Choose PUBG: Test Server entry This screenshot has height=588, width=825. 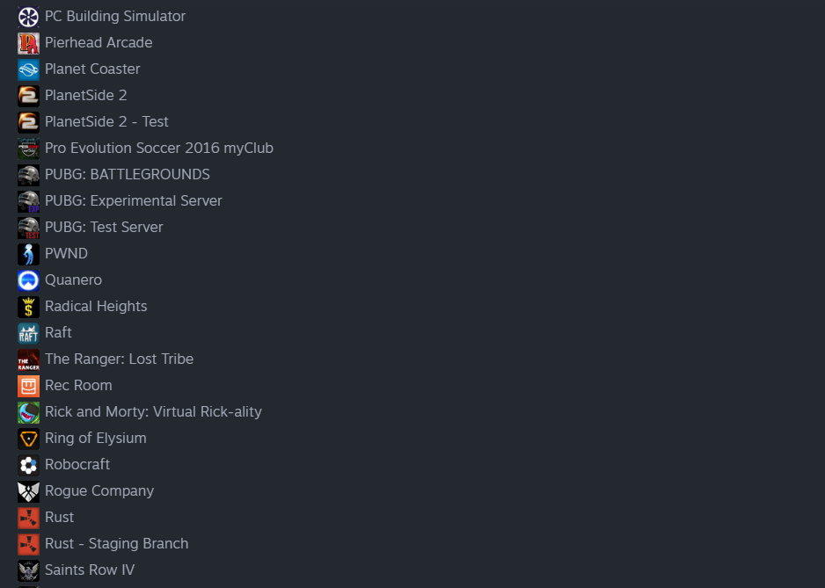click(104, 228)
